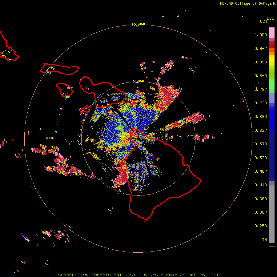The height and width of the screenshot is (277, 277).
Task: Click the 0.680 scale value
Action: [x=261, y=117]
